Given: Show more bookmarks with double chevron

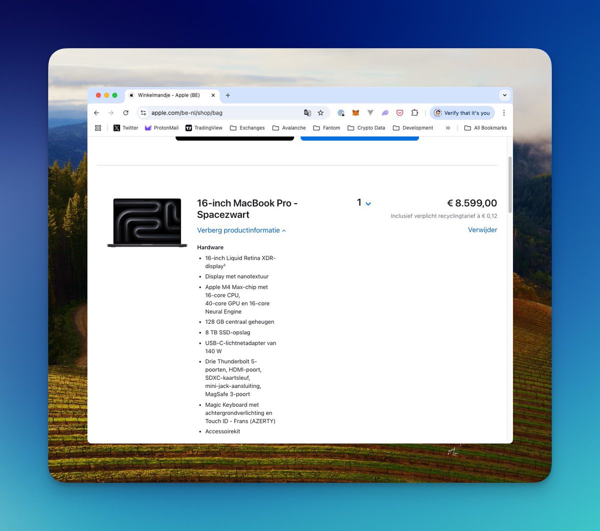Looking at the screenshot, I should (448, 128).
